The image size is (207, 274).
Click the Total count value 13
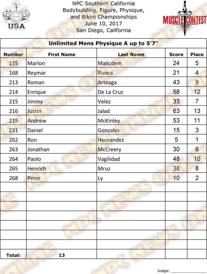point(62,255)
